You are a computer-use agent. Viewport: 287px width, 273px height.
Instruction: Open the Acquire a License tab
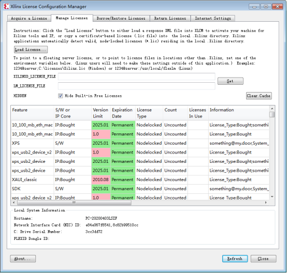click(x=29, y=18)
